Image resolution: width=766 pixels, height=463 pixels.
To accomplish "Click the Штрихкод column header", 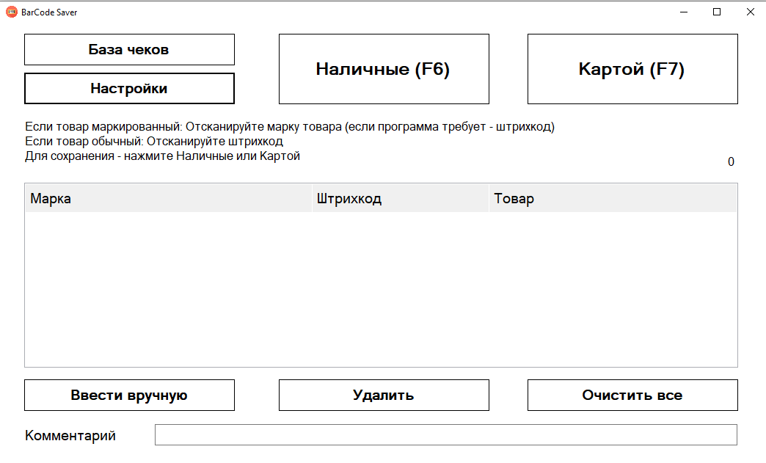I will [x=400, y=199].
